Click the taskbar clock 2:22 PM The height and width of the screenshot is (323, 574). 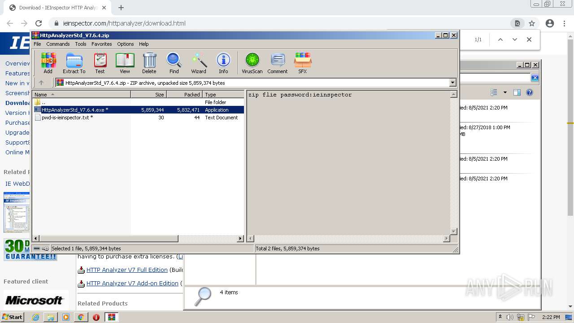tap(551, 317)
